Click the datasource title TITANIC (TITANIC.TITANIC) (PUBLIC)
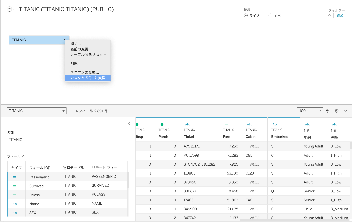Viewport: 352px width, 222px height. [x=66, y=9]
